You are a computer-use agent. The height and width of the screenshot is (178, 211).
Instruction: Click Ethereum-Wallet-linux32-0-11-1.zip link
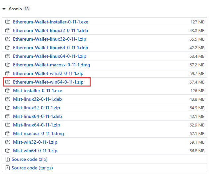pyautogui.click(x=50, y=39)
